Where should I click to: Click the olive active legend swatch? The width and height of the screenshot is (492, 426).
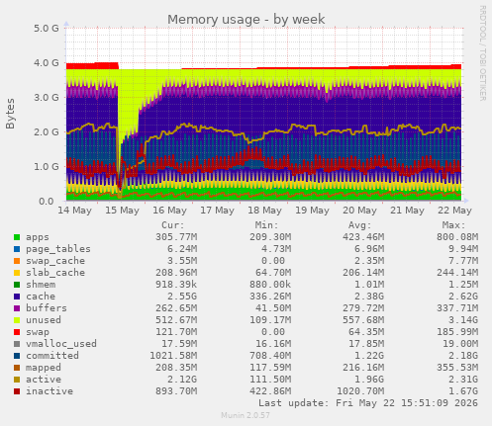tap(17, 380)
